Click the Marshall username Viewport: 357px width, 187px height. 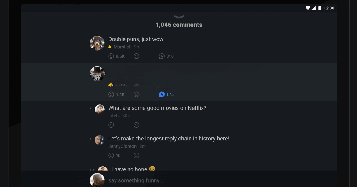tap(122, 47)
